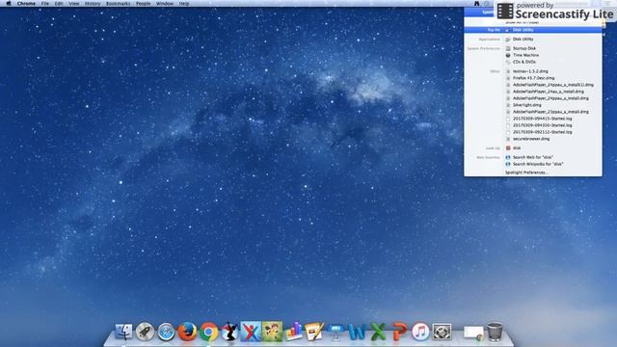Open Finder from the Dock
Image resolution: width=617 pixels, height=347 pixels.
(123, 332)
